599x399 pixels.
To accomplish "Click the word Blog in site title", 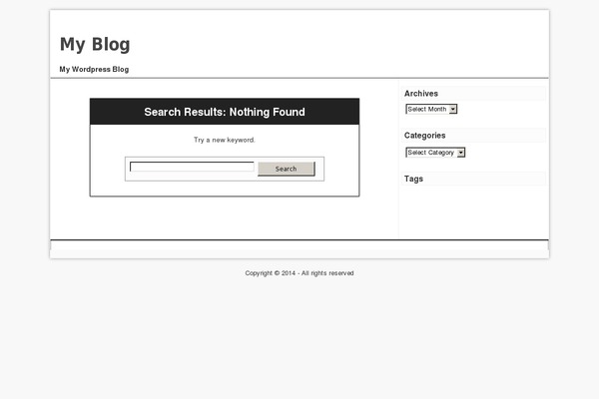I will click(111, 44).
